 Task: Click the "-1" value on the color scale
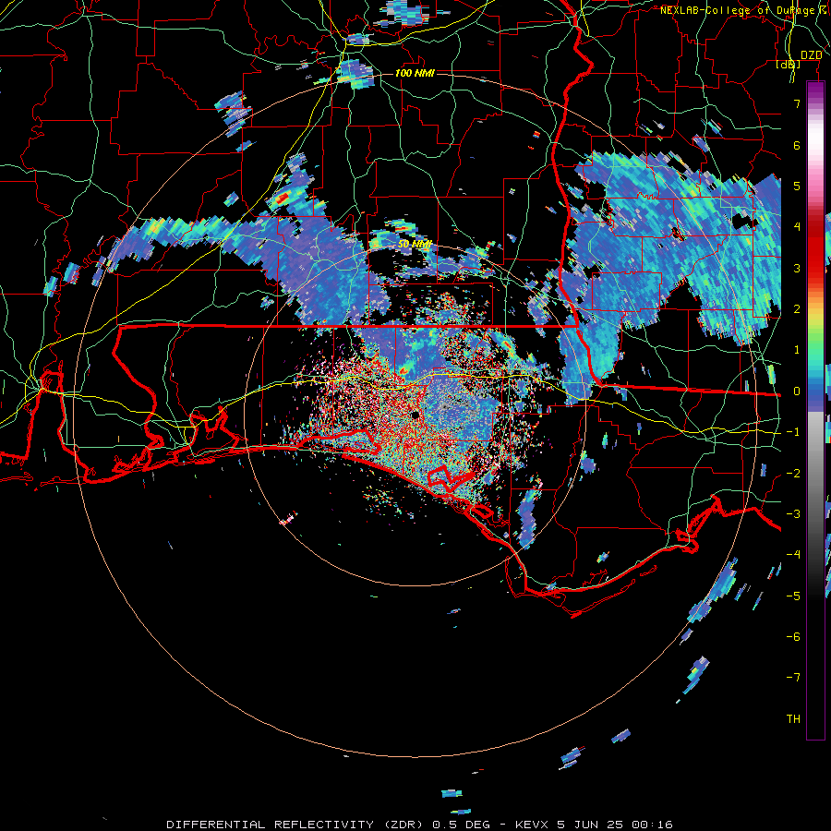(x=793, y=432)
